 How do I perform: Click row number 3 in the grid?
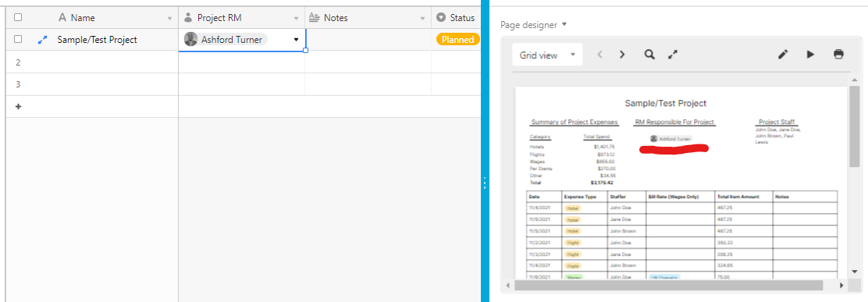click(x=18, y=84)
